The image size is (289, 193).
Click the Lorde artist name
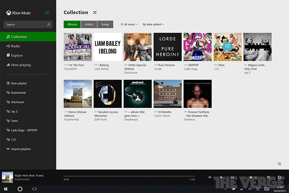(158, 69)
